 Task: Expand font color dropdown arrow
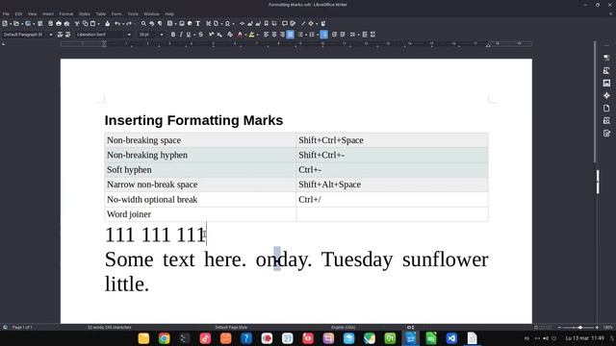245,35
